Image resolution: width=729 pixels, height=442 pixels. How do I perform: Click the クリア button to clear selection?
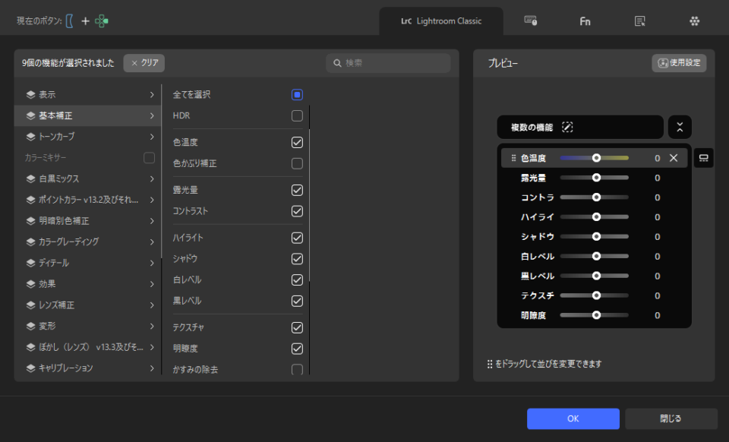[x=144, y=63]
